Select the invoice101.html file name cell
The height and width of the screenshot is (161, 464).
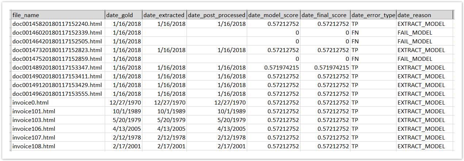click(x=58, y=111)
